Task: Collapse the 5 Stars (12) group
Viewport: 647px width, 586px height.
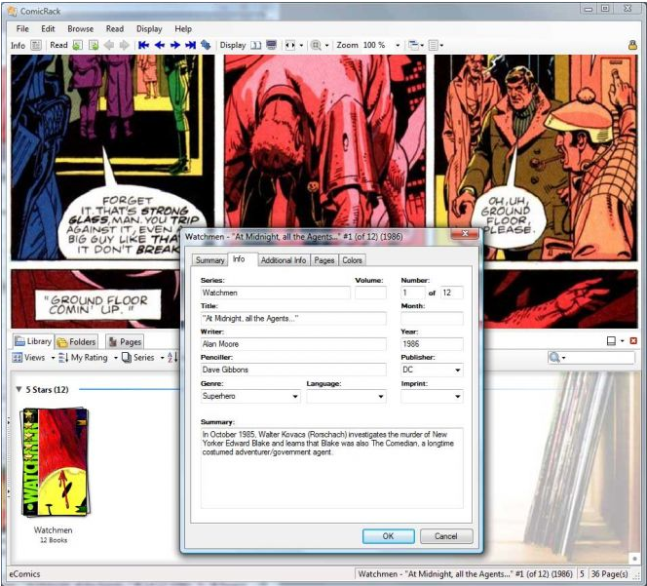Action: coord(19,389)
